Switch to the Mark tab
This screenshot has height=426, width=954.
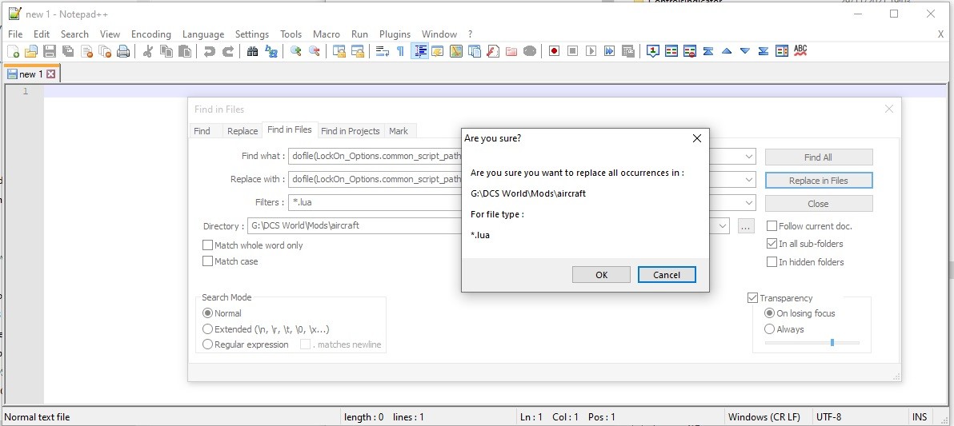[399, 130]
